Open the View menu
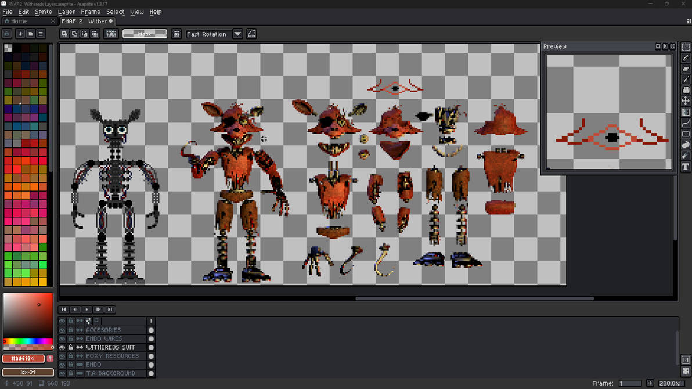This screenshot has width=692, height=389. 137,12
